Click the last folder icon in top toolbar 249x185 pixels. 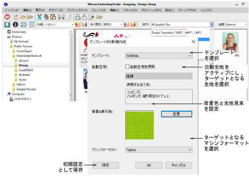tap(99, 17)
